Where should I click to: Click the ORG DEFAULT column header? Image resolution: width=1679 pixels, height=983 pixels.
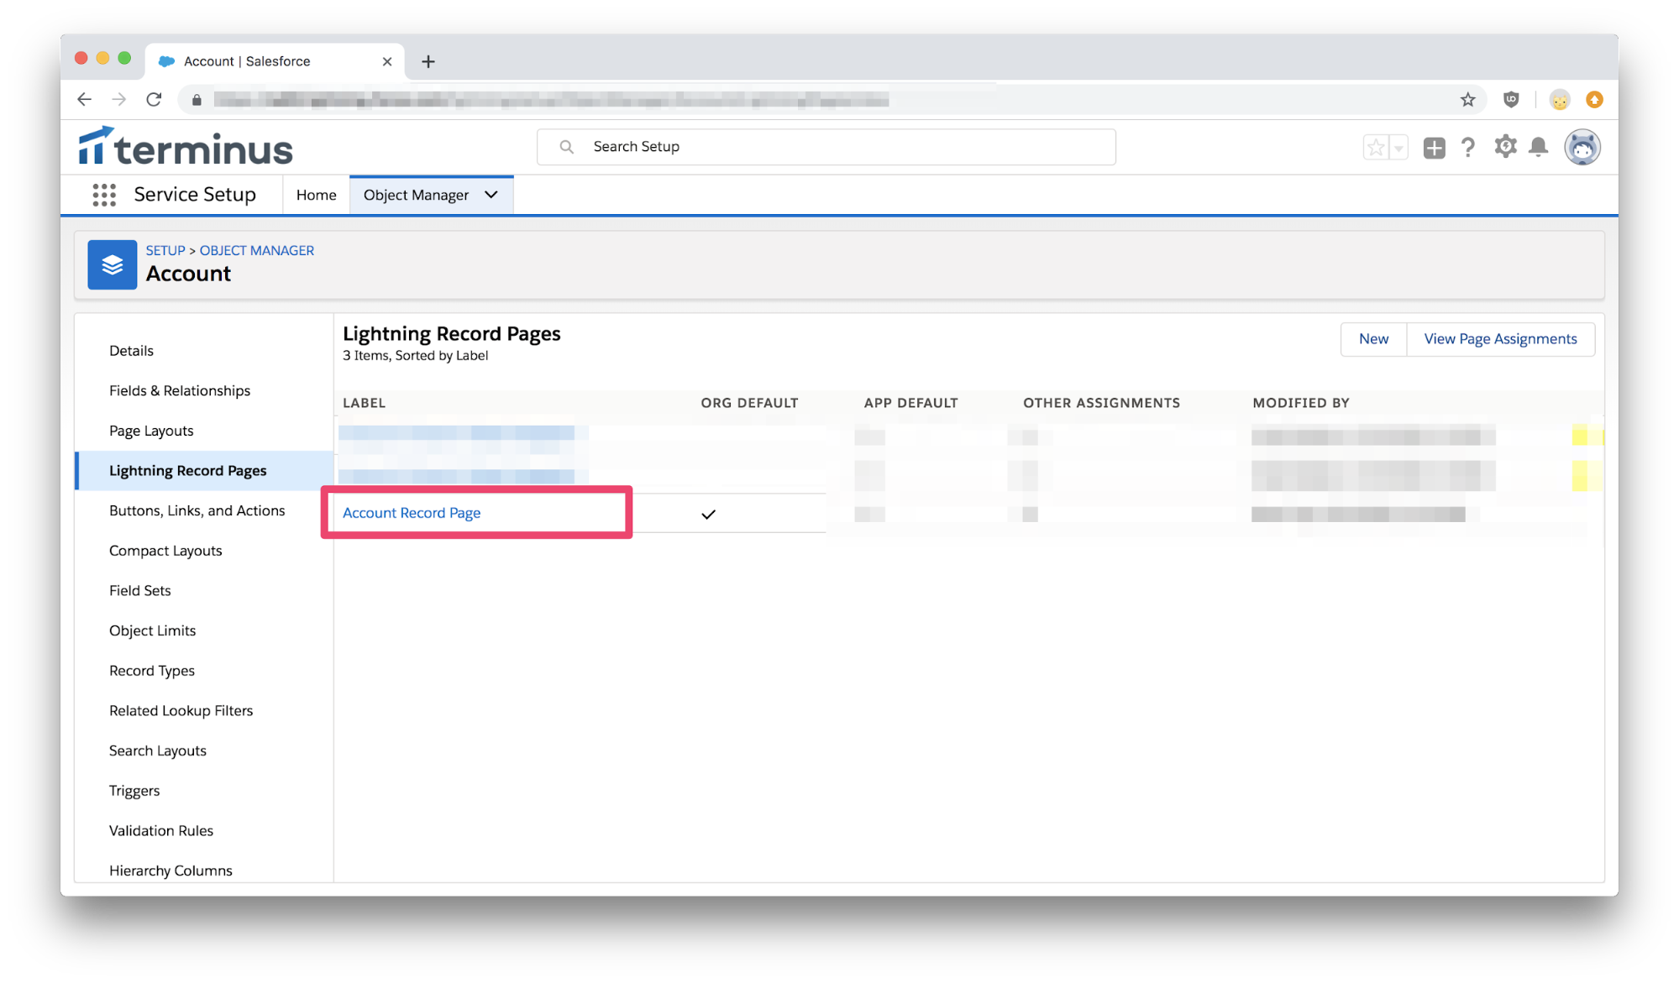click(749, 403)
